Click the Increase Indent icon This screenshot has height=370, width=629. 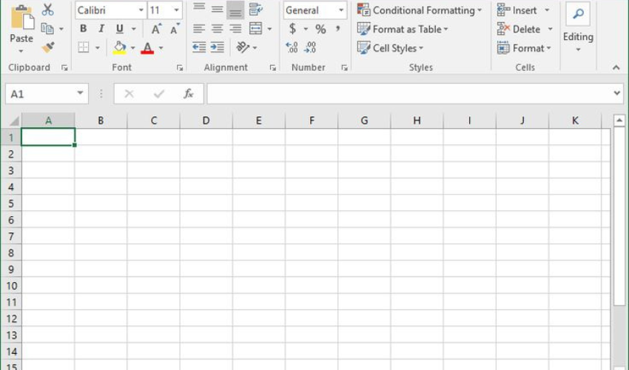pos(217,47)
